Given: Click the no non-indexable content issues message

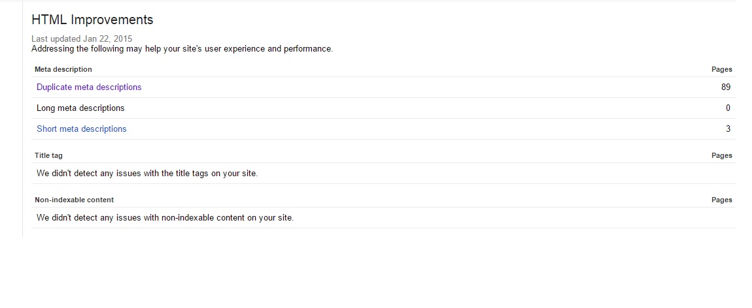Looking at the screenshot, I should point(165,217).
